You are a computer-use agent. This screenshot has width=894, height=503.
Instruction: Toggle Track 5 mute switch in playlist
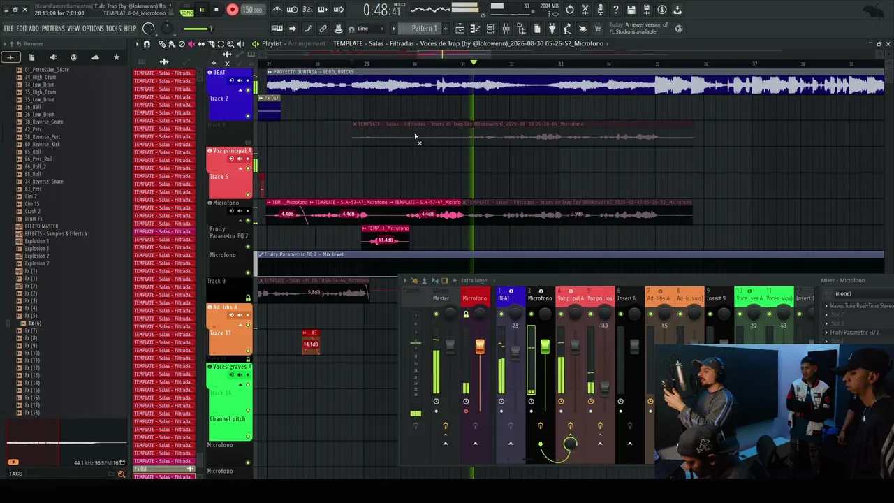pos(248,194)
